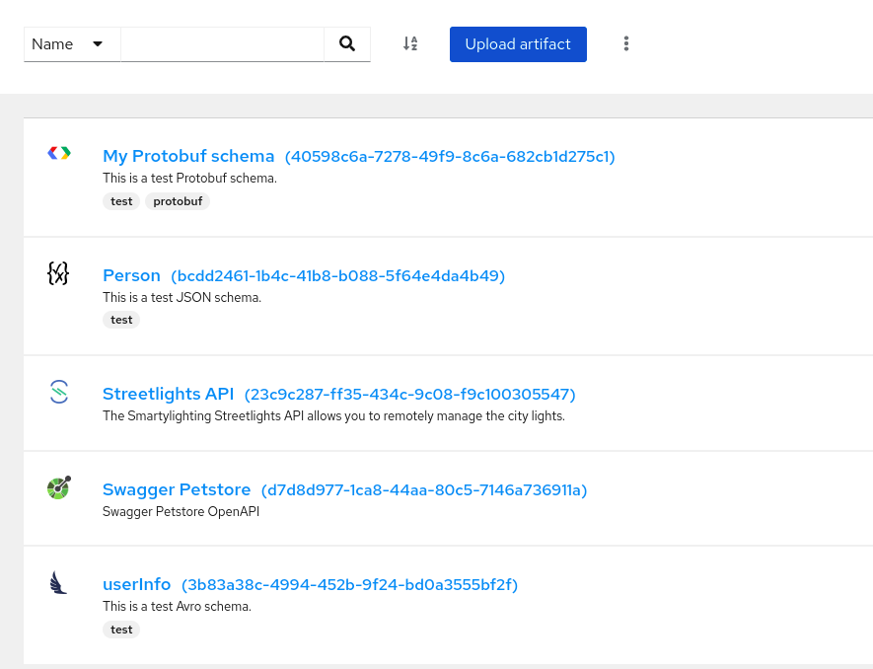The width and height of the screenshot is (873, 669).
Task: Open the My Protobuf schema artifact
Action: pyautogui.click(x=188, y=156)
